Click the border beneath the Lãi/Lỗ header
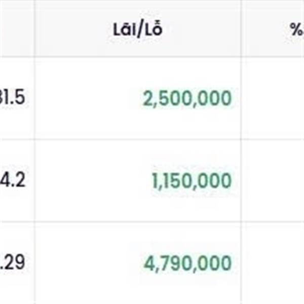Screen dimensions: 304x304 (137, 56)
